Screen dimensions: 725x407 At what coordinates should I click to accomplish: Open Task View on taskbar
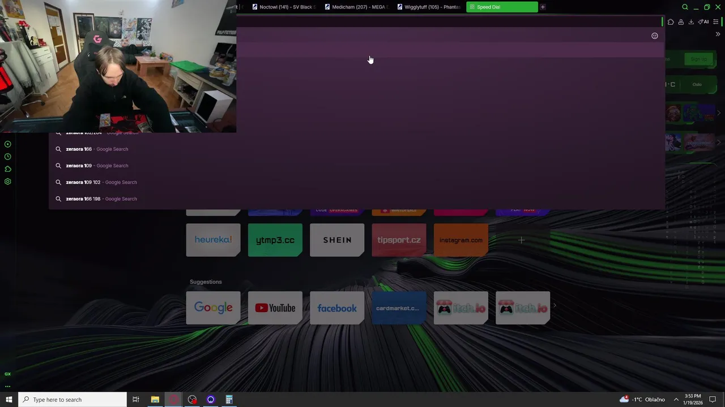pyautogui.click(x=136, y=400)
